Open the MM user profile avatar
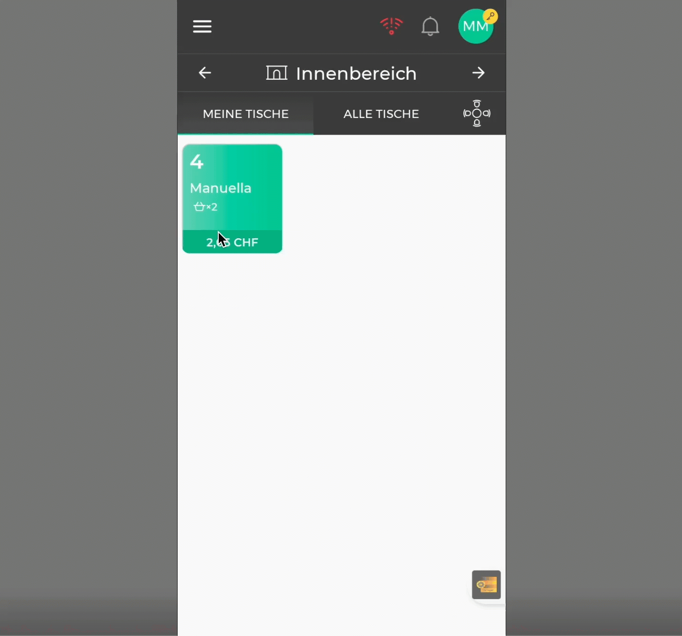Viewport: 682px width, 636px height. pos(474,27)
